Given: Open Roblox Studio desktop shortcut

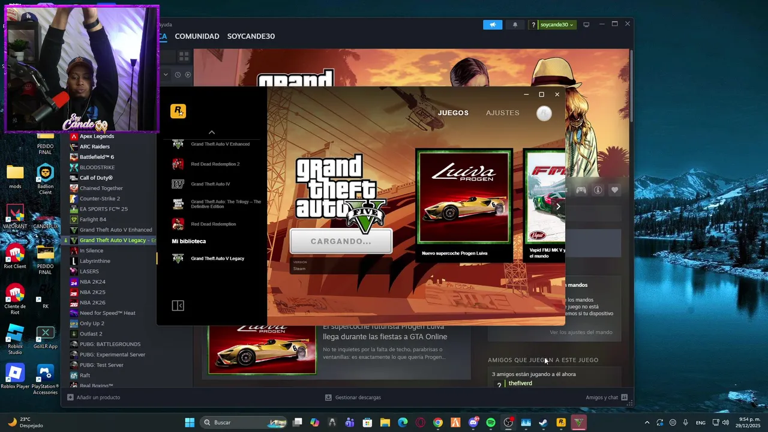Looking at the screenshot, I should coord(15,338).
